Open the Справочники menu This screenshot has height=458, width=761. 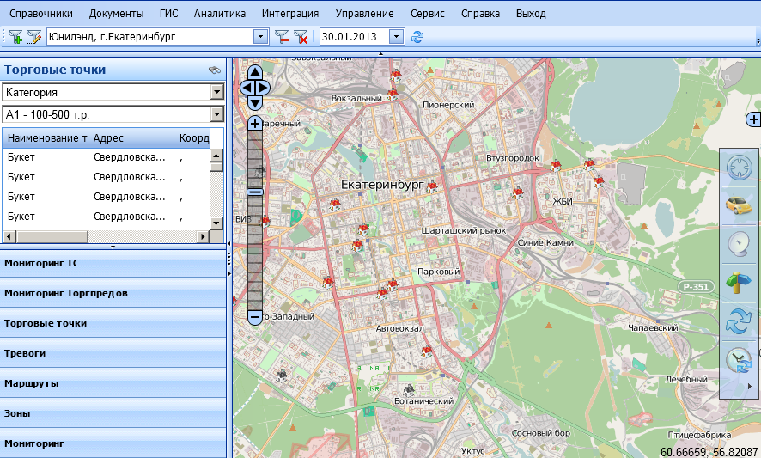pyautogui.click(x=40, y=14)
